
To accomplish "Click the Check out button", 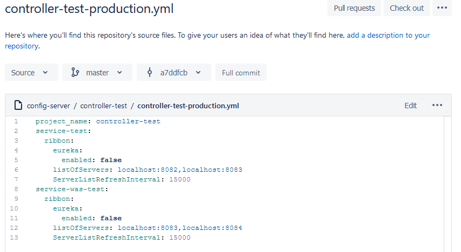I will click(407, 8).
